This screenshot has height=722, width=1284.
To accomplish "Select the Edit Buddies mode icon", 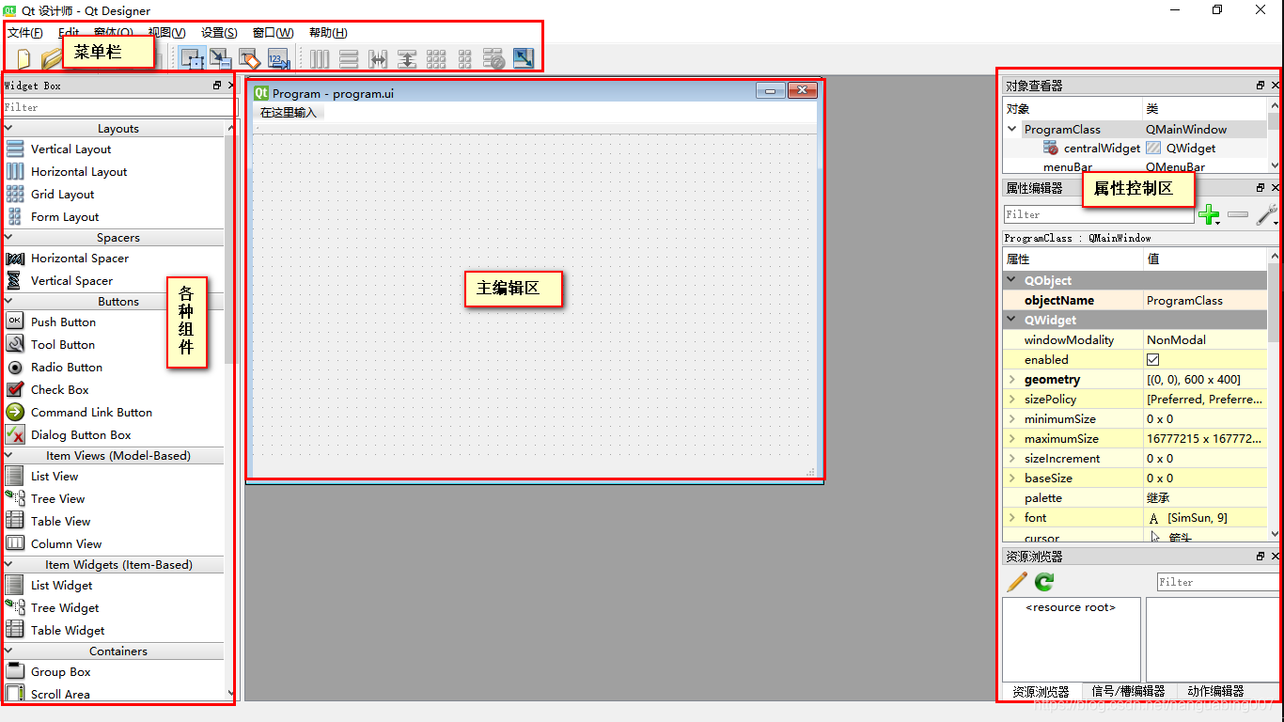I will tap(248, 59).
